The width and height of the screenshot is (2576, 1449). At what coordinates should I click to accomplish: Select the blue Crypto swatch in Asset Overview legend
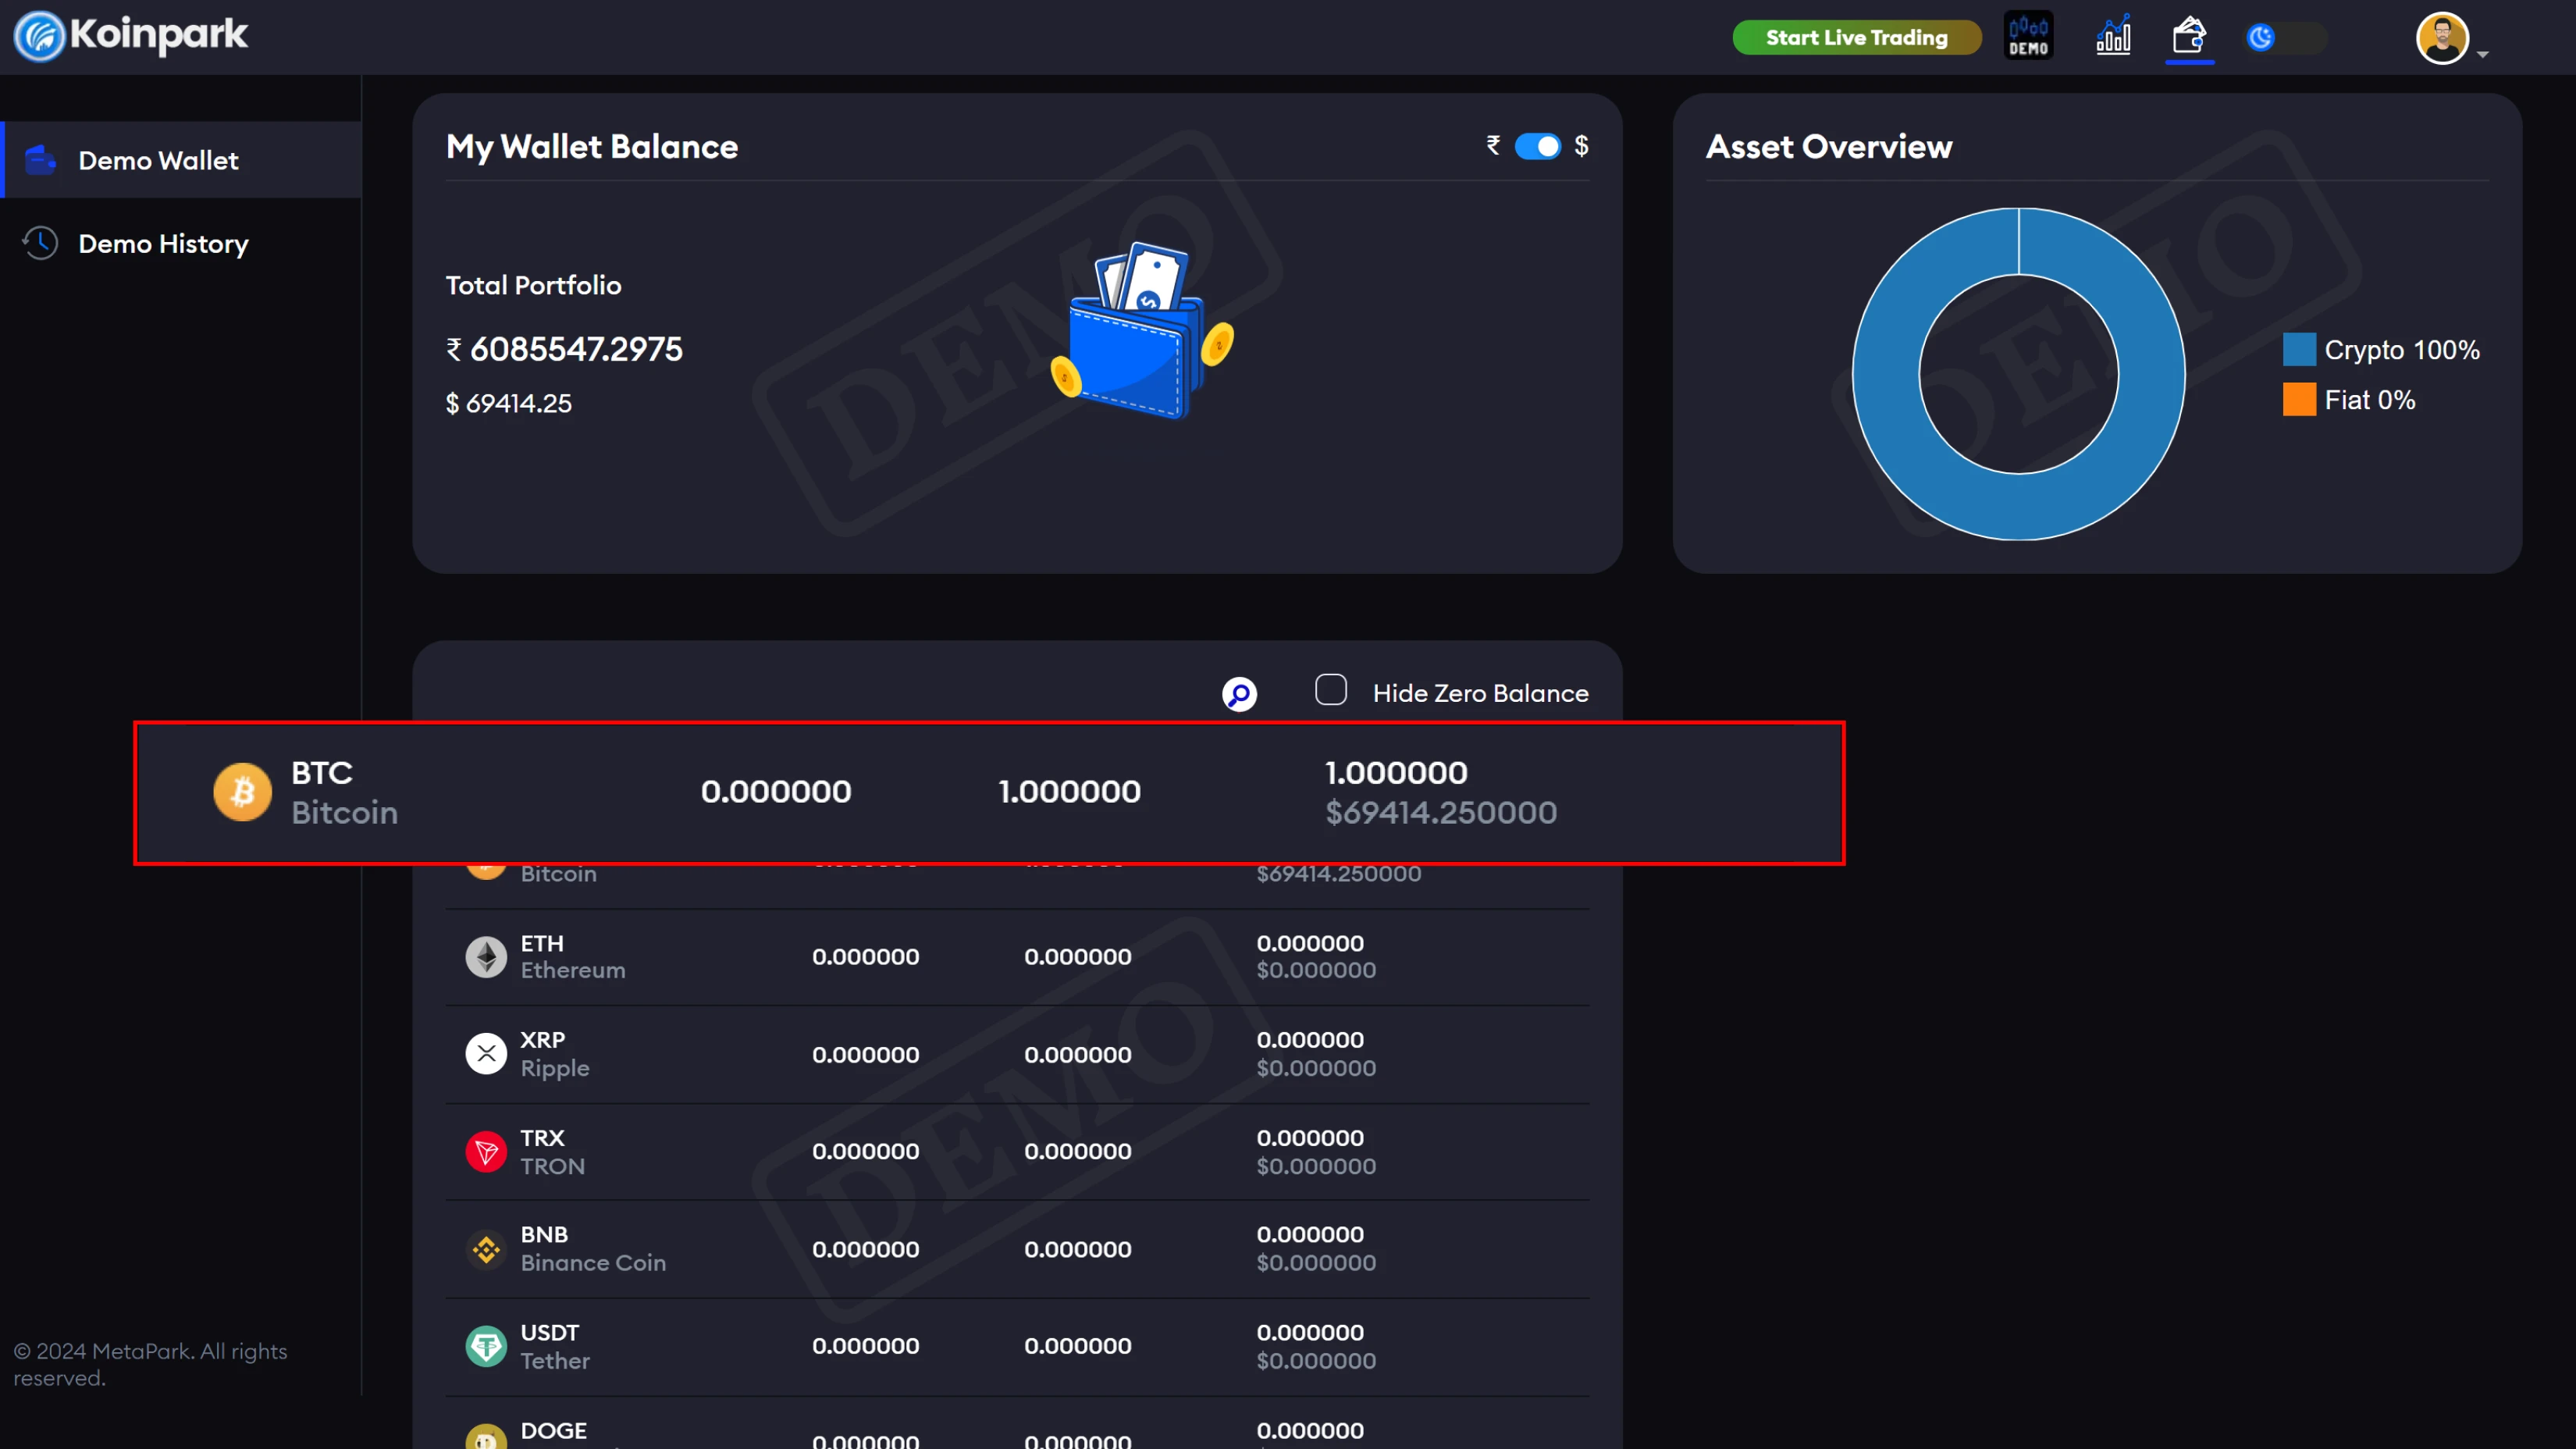click(2301, 349)
